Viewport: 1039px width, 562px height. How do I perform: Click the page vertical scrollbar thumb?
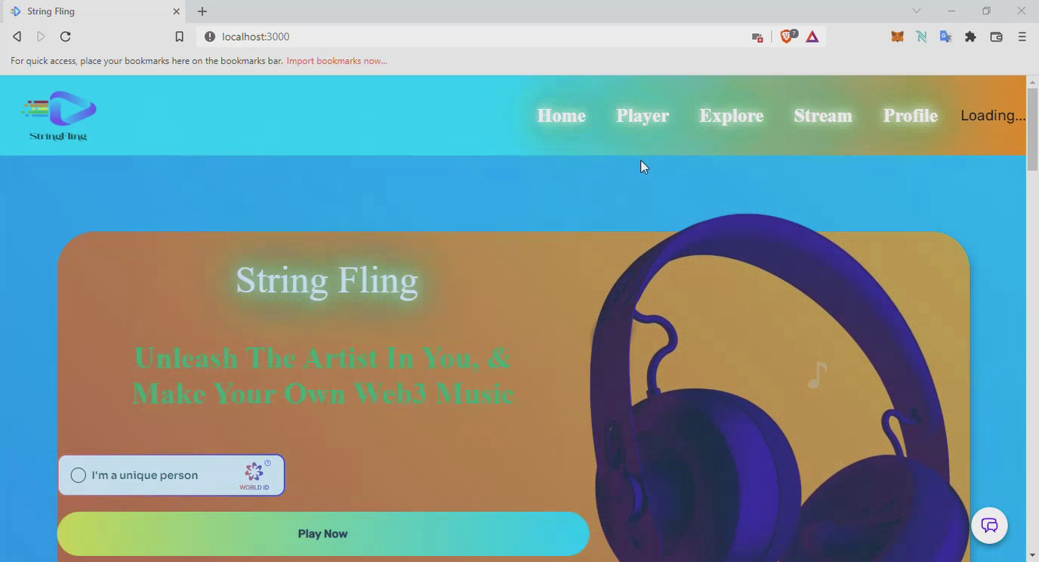[x=1032, y=128]
